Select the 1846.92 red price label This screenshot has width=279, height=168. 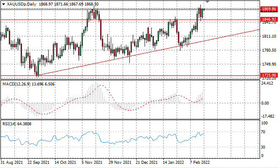tap(269, 19)
